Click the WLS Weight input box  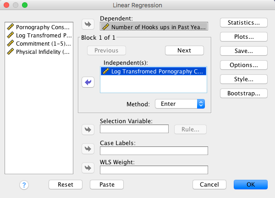(x=154, y=170)
